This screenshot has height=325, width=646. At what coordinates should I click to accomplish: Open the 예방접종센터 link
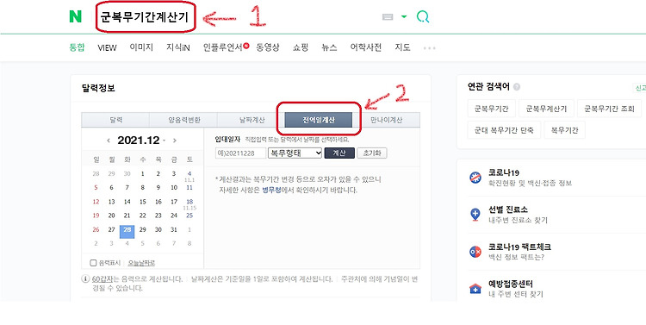(x=511, y=284)
